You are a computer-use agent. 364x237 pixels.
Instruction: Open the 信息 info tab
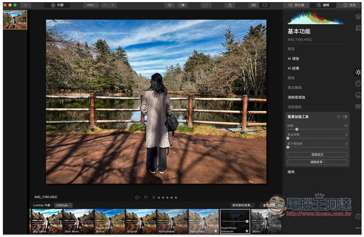(x=349, y=5)
